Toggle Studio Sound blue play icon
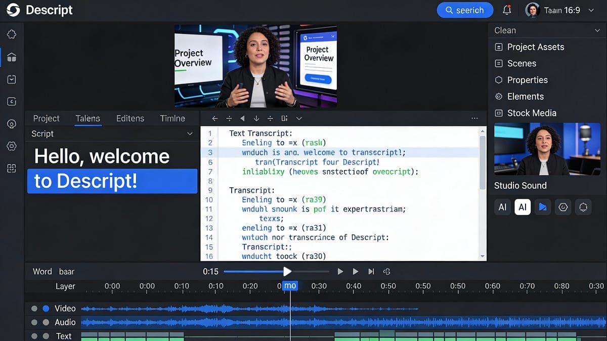 click(543, 207)
